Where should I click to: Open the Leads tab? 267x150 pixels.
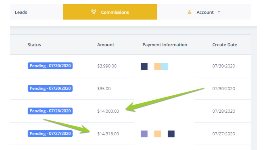tap(21, 12)
